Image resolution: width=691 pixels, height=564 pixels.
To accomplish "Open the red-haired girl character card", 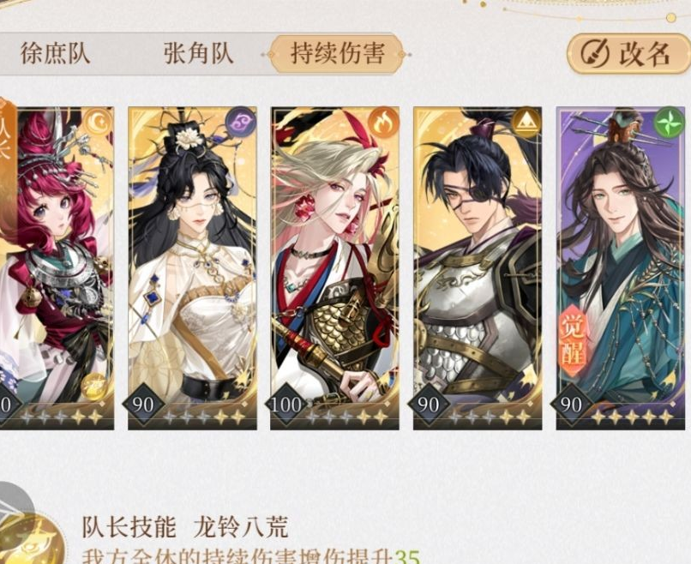I will [57, 268].
